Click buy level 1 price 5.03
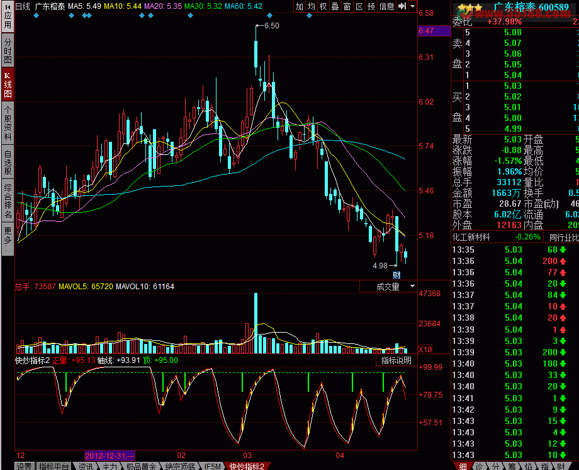579x470 pixels. point(512,86)
